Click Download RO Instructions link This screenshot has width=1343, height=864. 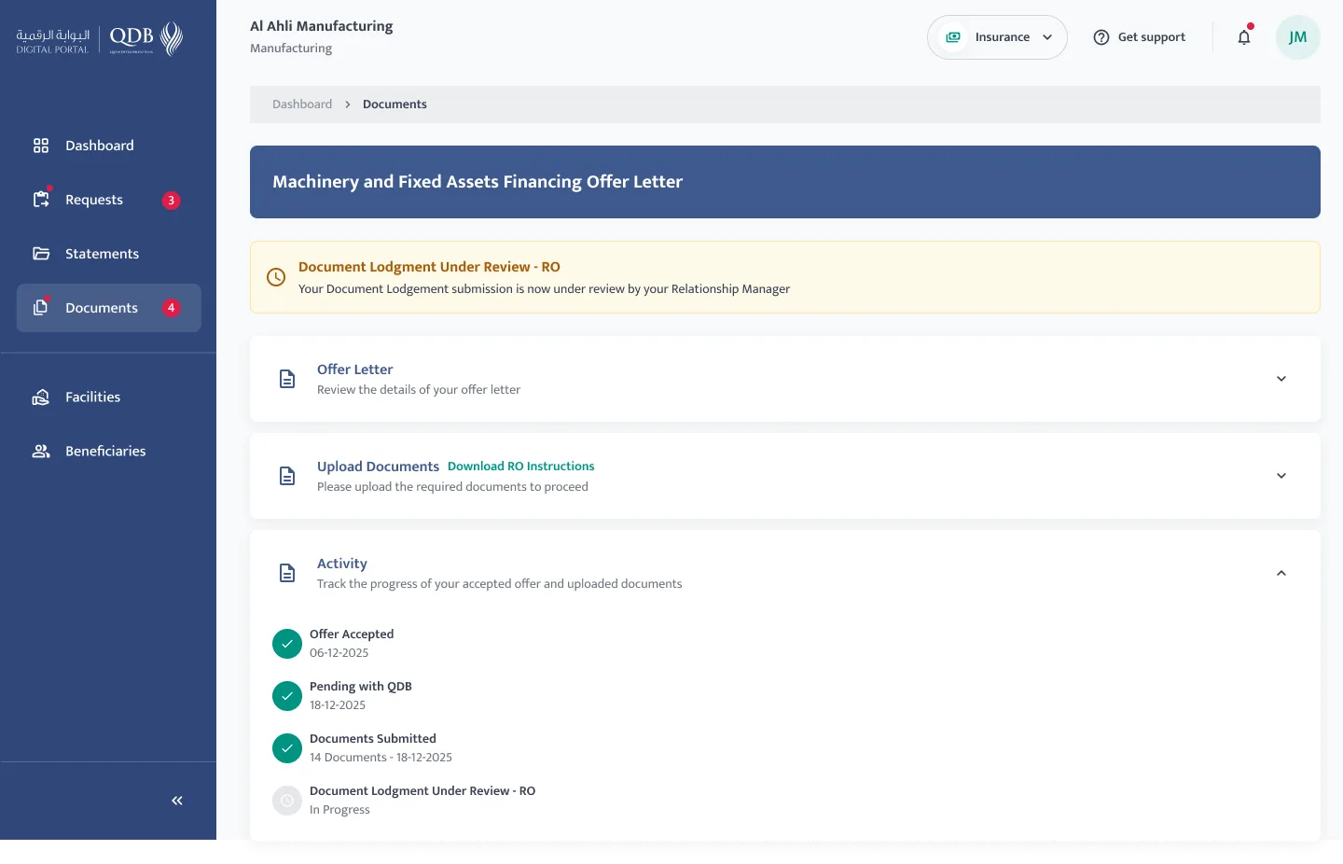coord(520,467)
